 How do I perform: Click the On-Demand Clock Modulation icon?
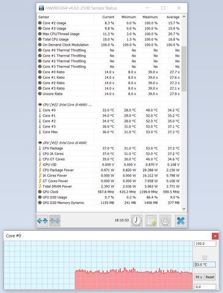pyautogui.click(x=40, y=45)
